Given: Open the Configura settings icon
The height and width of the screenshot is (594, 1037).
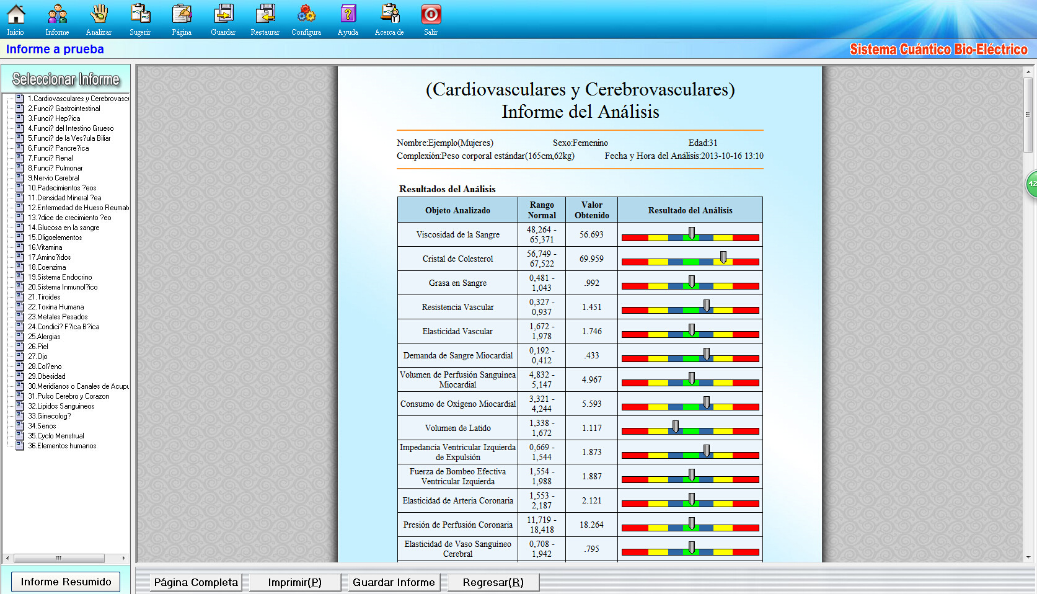Looking at the screenshot, I should (306, 14).
